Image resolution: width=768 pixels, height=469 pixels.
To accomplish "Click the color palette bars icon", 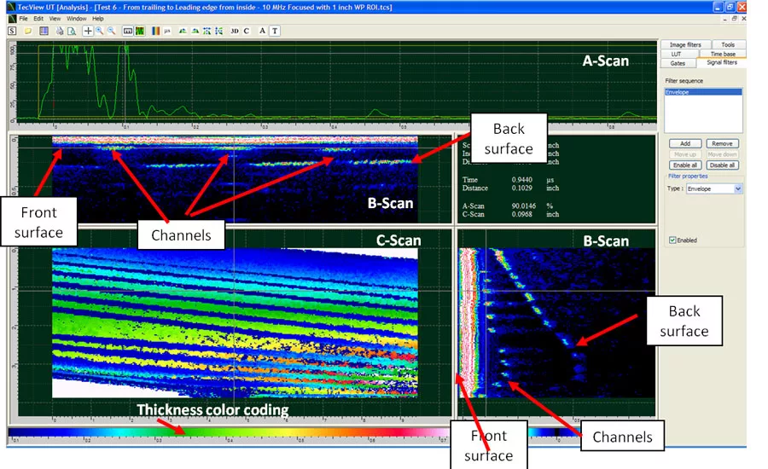I will pyautogui.click(x=155, y=31).
